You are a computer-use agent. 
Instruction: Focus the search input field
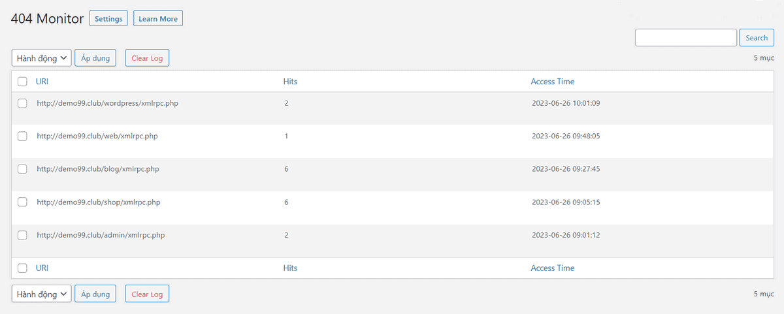686,38
